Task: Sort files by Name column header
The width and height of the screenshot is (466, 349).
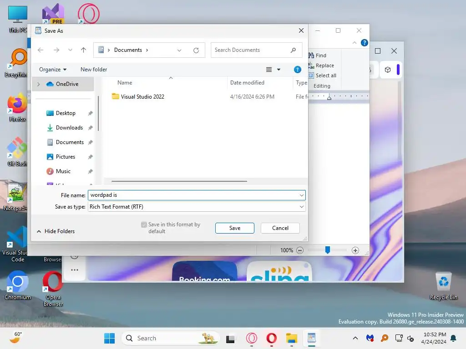Action: (x=125, y=83)
